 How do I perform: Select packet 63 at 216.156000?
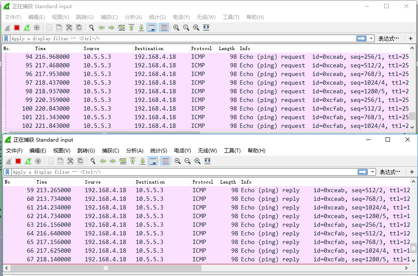[207, 225]
